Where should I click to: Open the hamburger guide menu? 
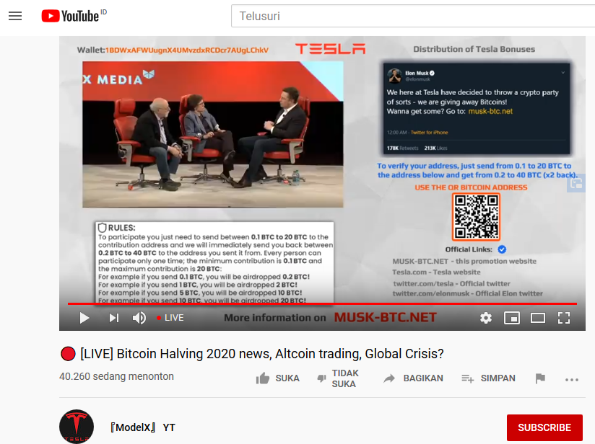[x=15, y=16]
